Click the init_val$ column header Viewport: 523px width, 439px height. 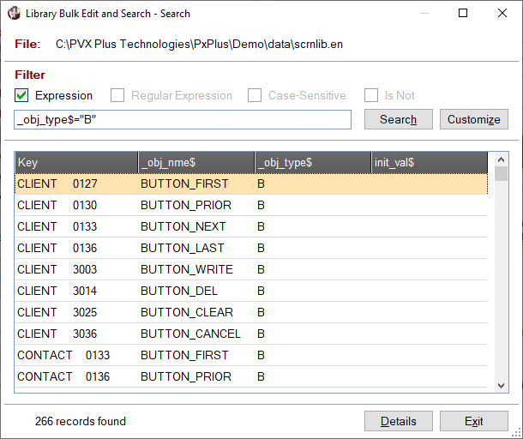429,162
